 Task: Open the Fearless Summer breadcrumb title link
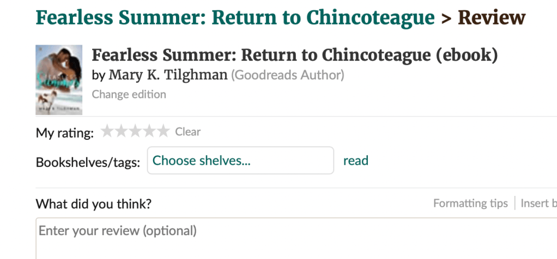pyautogui.click(x=235, y=17)
